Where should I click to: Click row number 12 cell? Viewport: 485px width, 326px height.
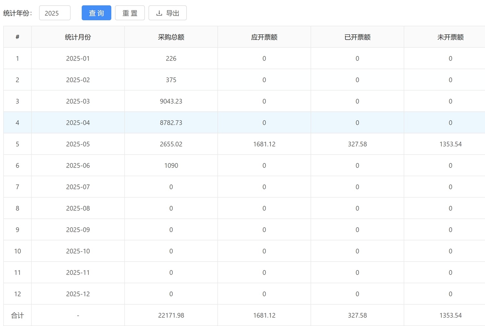pos(17,294)
